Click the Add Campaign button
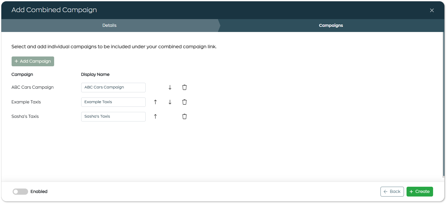447x204 pixels. [x=33, y=61]
